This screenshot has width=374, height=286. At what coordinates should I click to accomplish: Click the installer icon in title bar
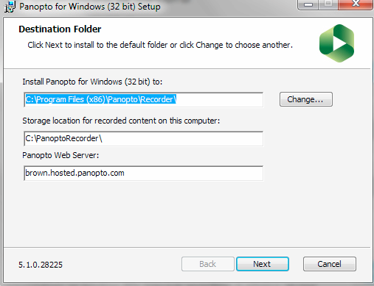(10, 7)
